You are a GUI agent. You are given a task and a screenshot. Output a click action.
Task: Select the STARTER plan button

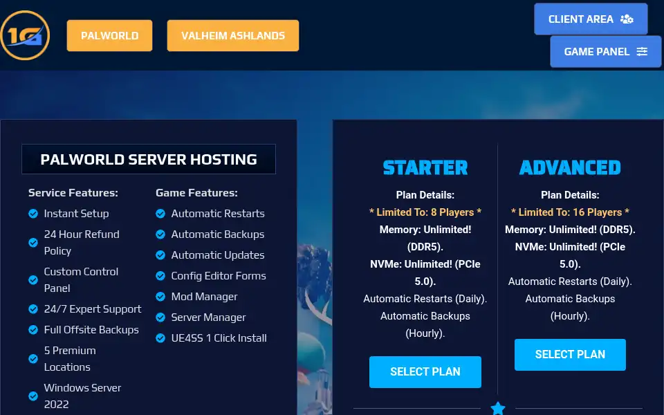(425, 372)
